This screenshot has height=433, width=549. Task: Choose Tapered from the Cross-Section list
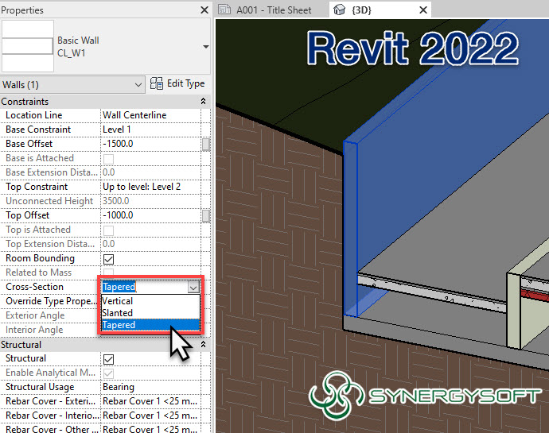(150, 325)
